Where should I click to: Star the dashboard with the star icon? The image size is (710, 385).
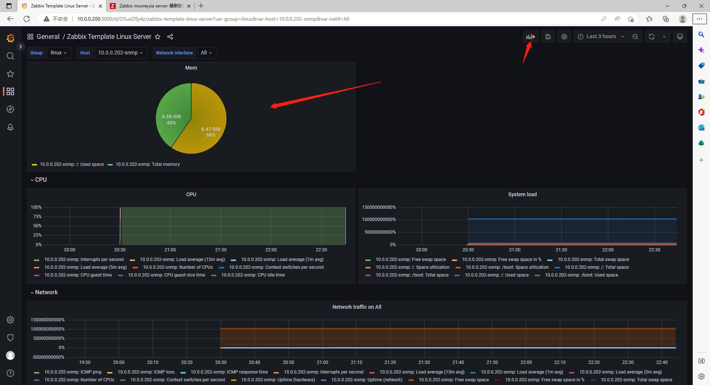[158, 37]
